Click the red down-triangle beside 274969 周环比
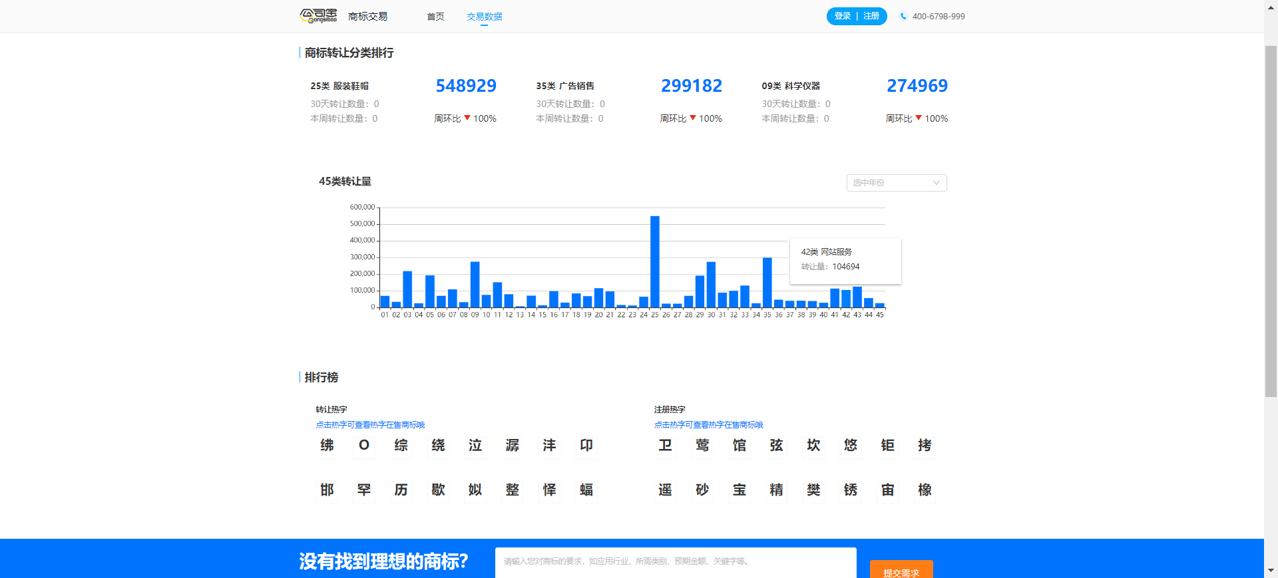The width and height of the screenshot is (1278, 578). click(x=919, y=118)
